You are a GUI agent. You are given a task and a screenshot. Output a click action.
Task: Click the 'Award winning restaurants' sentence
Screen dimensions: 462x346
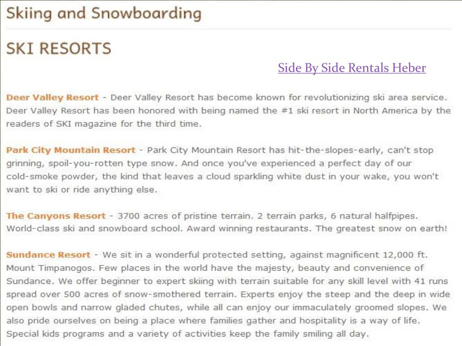249,228
